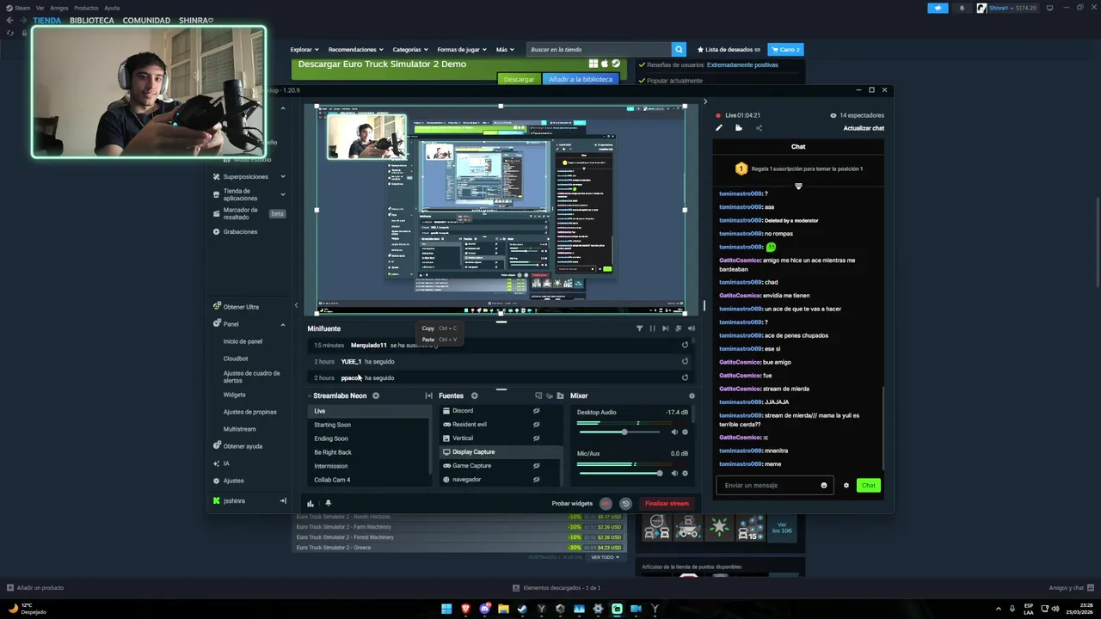Image resolution: width=1101 pixels, height=619 pixels.
Task: Open Tienda de aplicaciones in the sidebar
Action: (240, 194)
